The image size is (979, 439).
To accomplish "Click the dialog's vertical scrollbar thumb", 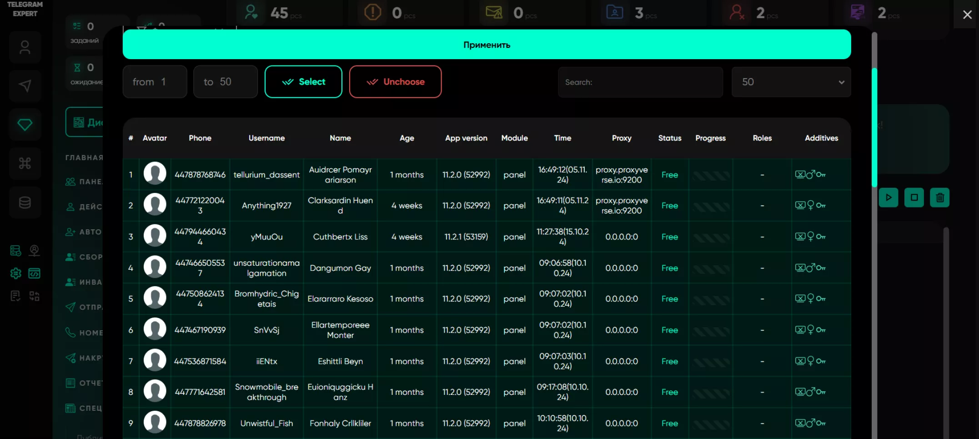I will [874, 127].
